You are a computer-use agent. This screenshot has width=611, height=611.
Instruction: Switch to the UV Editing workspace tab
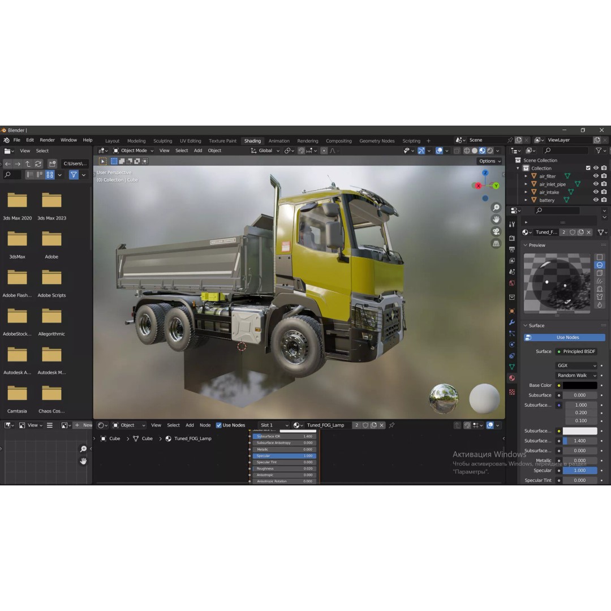191,141
